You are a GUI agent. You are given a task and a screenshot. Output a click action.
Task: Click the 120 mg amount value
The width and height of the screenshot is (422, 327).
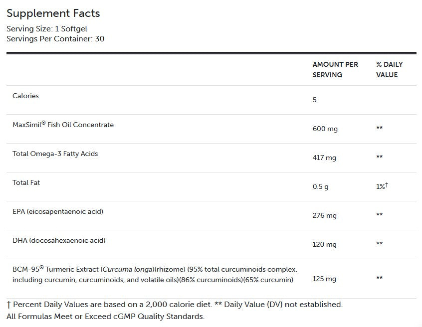point(325,244)
